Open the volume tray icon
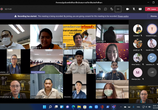This screenshot has width=158, height=110. tap(146, 107)
